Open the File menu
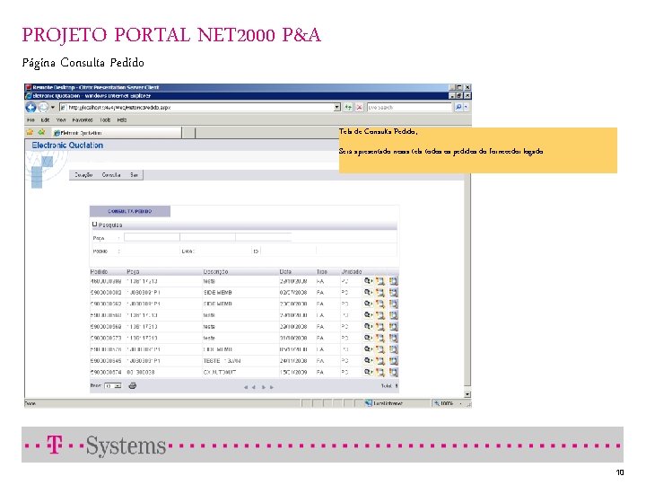Image resolution: width=646 pixels, height=485 pixels. (x=31, y=120)
